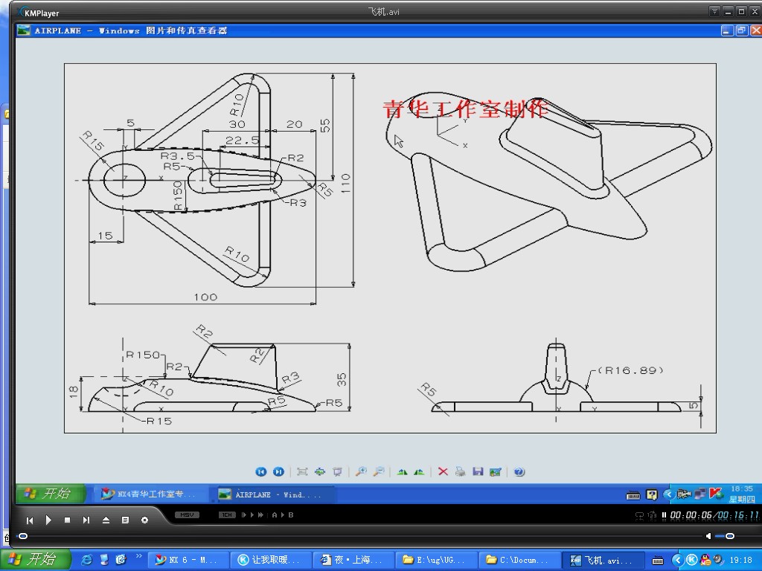762x571 pixels.
Task: Open viewer Help icon
Action: point(519,471)
